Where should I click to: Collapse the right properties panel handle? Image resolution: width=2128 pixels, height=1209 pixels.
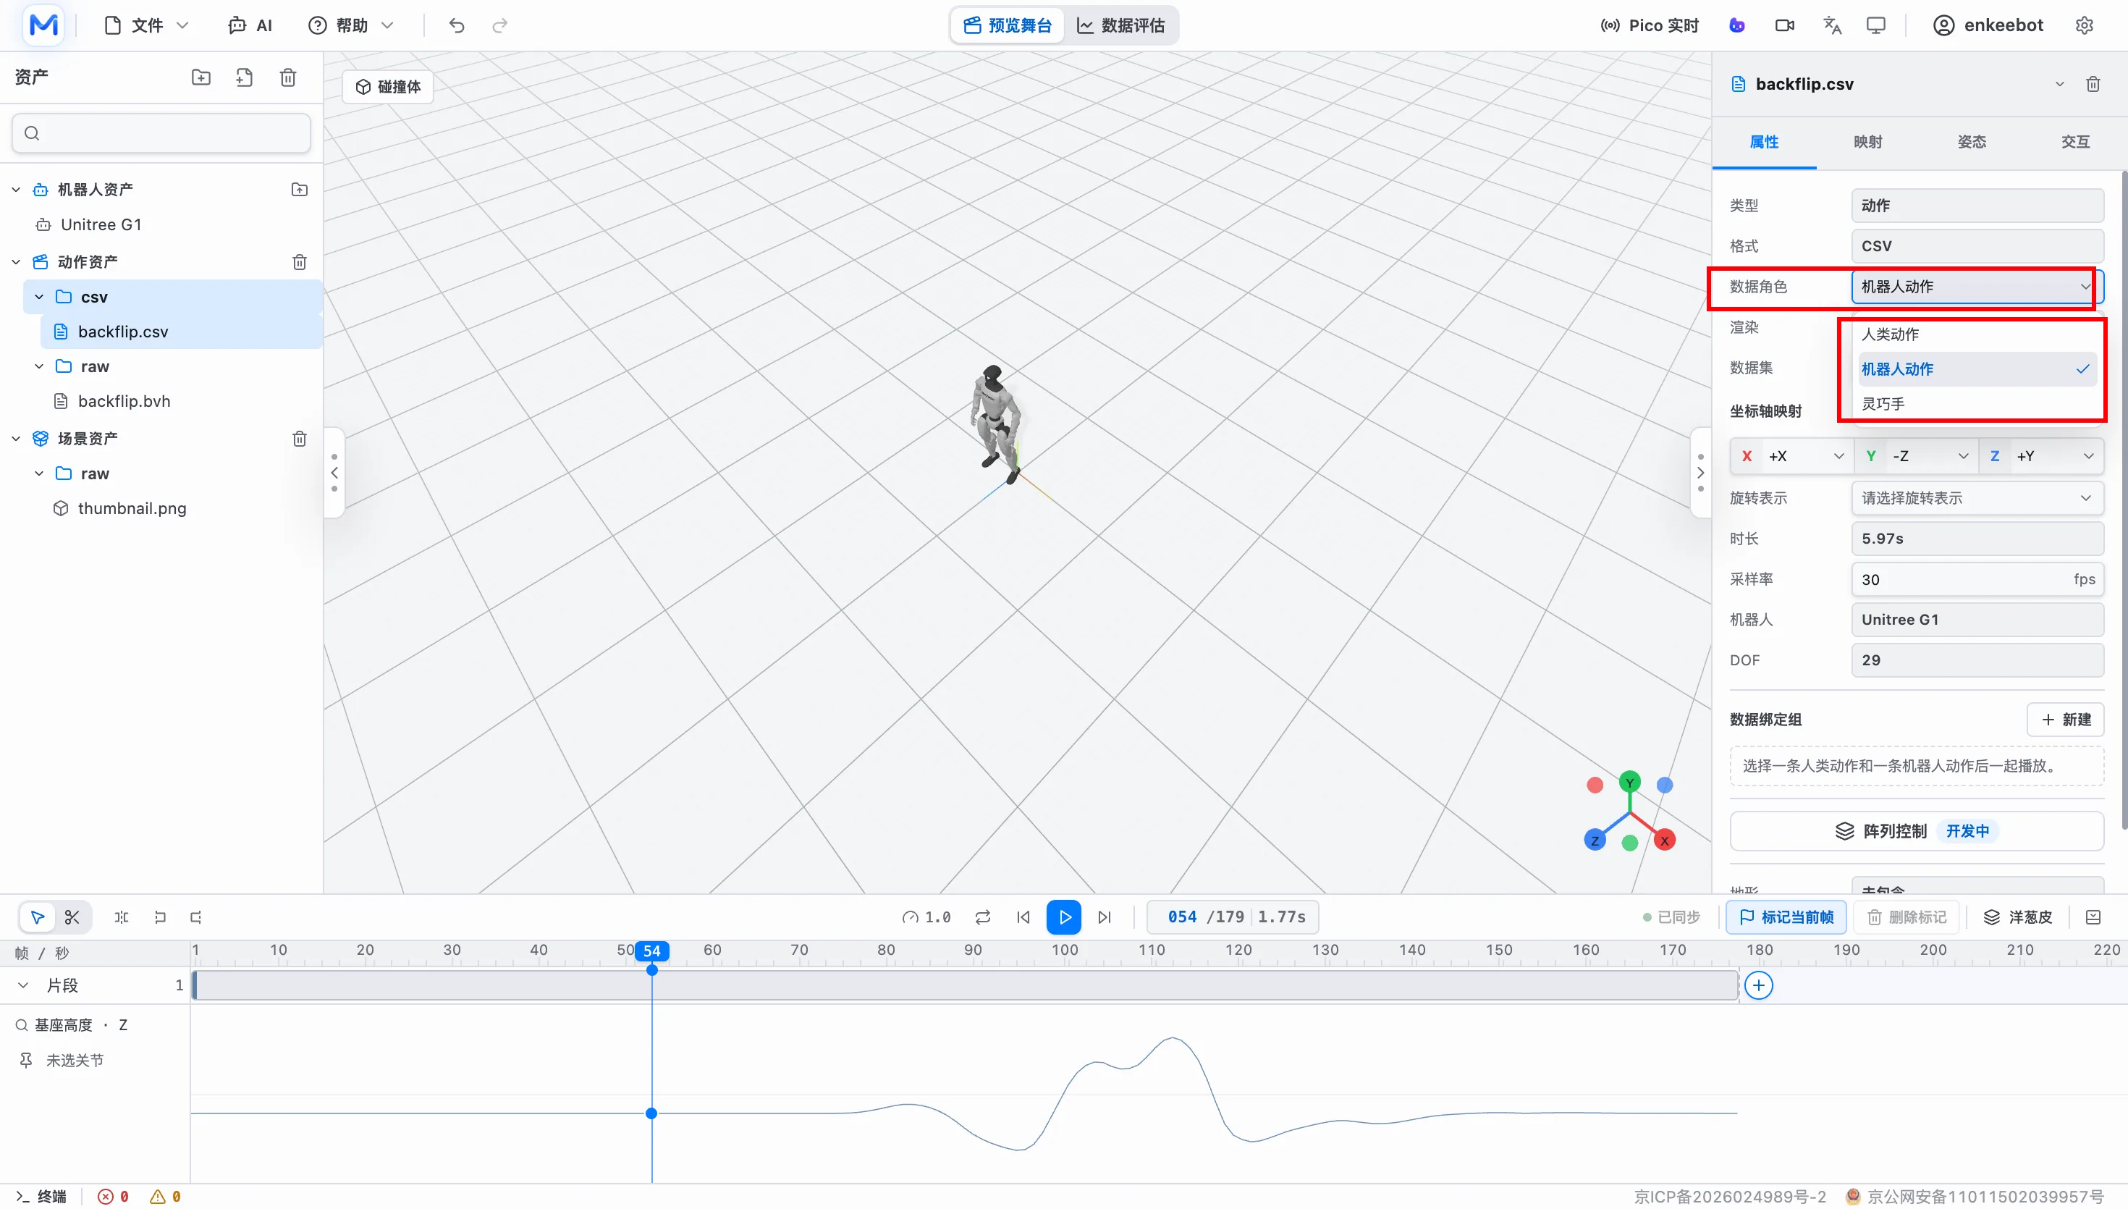click(1700, 473)
